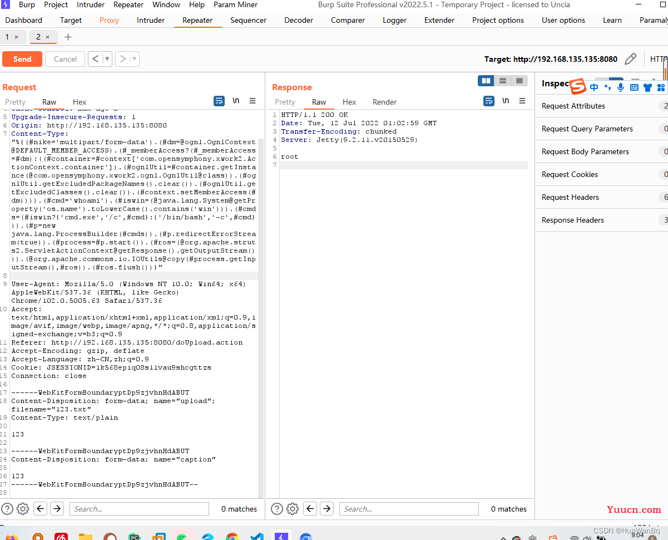
Task: Open search settings gear under request pane
Action: click(x=23, y=508)
